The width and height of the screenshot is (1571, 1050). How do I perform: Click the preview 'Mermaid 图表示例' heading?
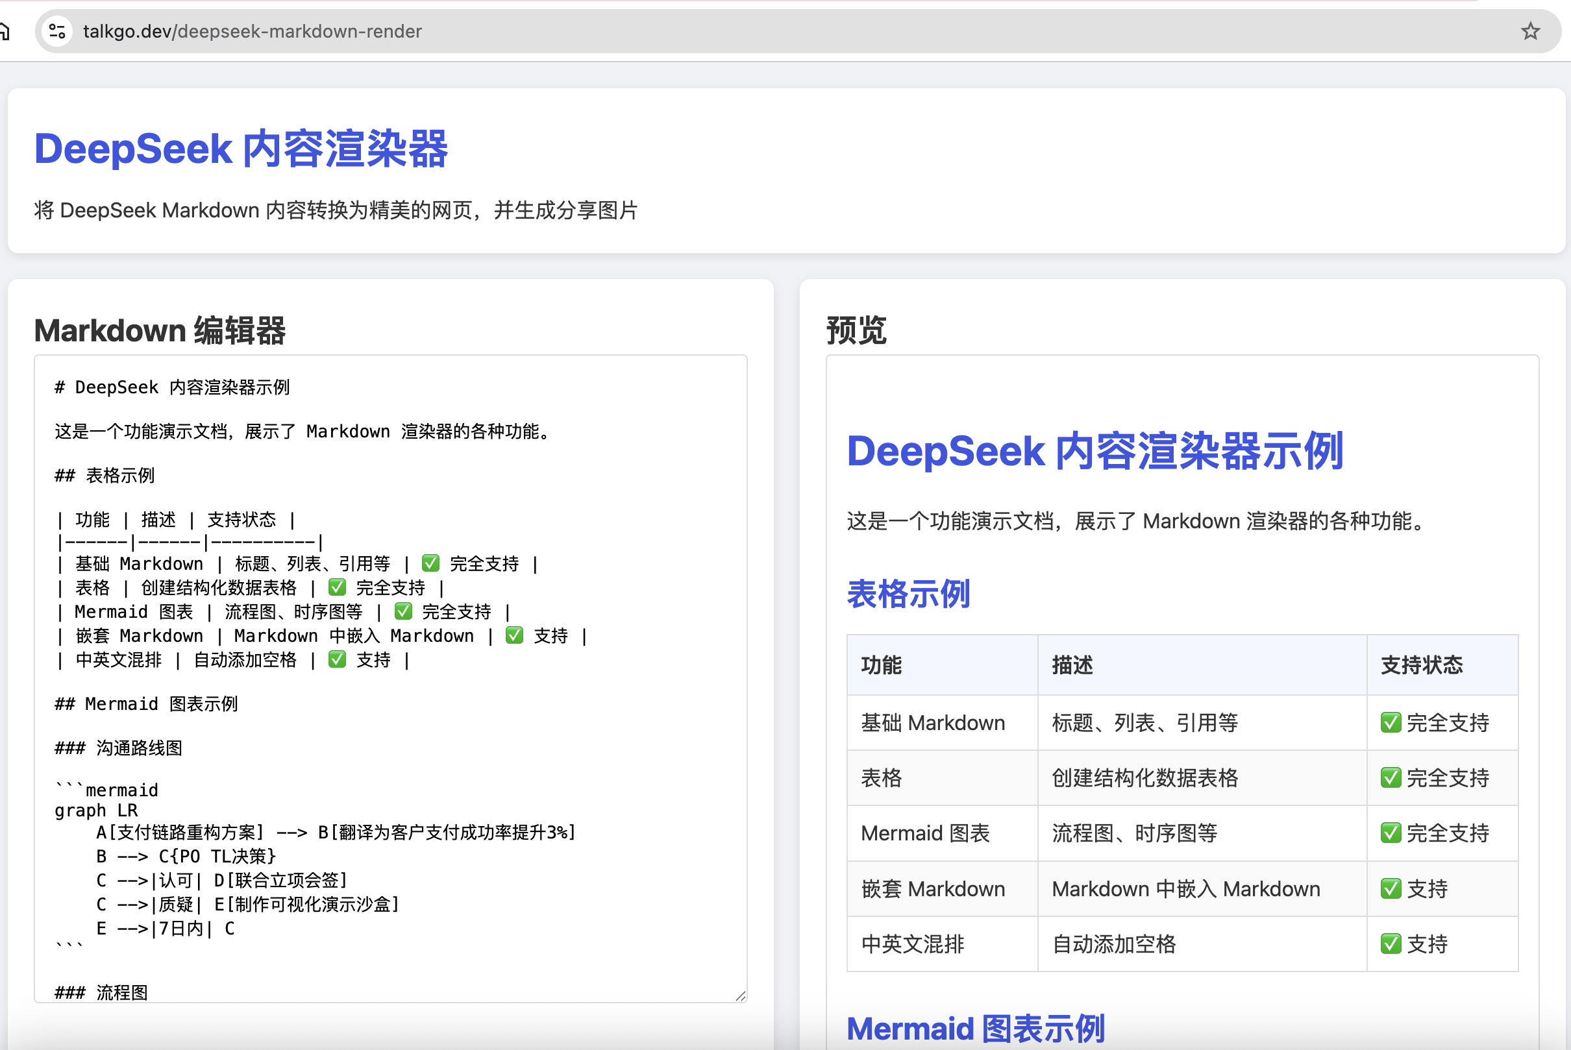pos(976,1029)
